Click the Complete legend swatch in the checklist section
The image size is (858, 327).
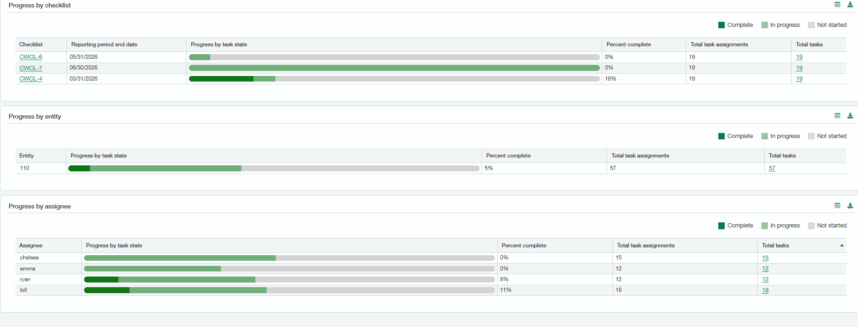tap(721, 25)
